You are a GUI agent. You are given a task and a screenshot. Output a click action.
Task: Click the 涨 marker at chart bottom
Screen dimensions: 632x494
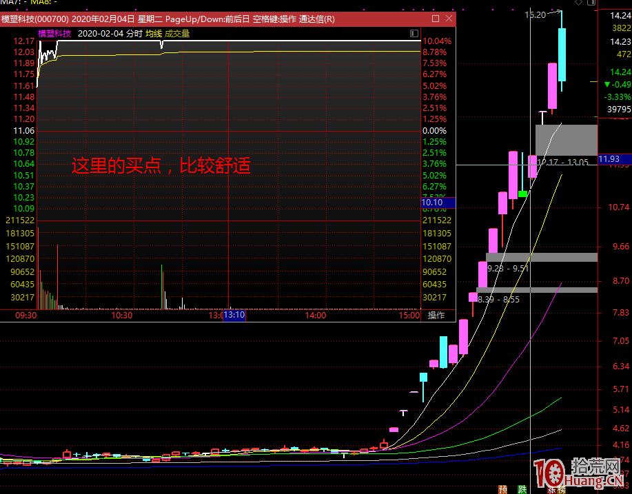(x=551, y=489)
